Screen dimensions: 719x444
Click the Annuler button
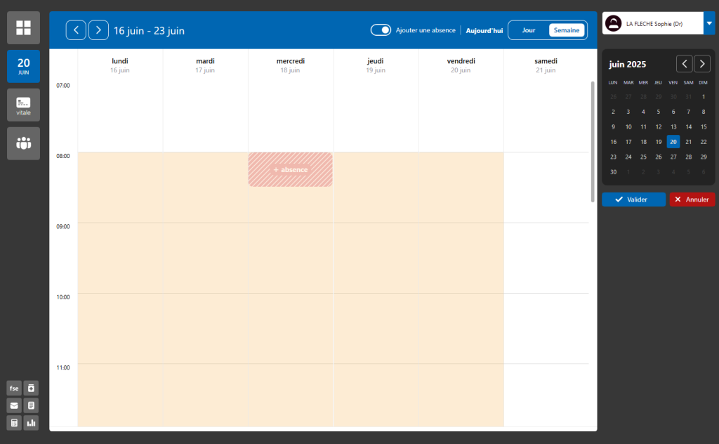pyautogui.click(x=692, y=199)
